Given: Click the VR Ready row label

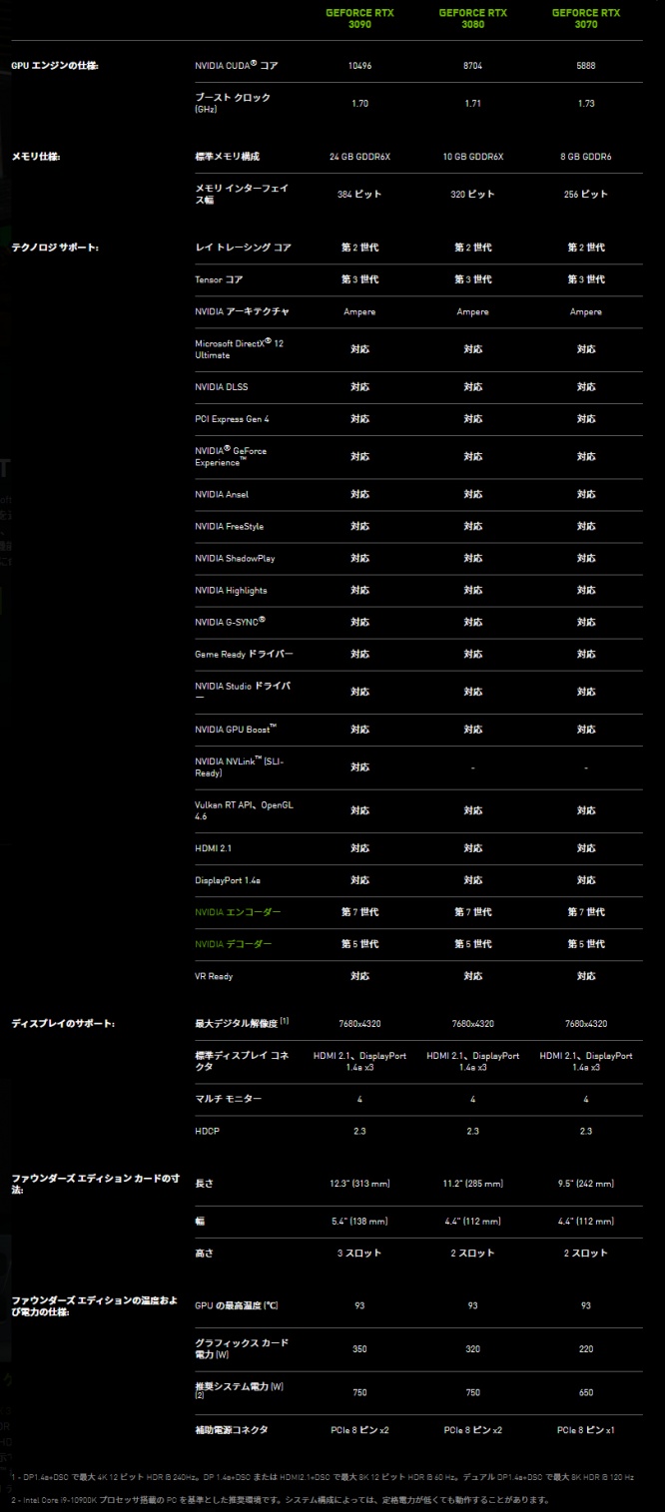Looking at the screenshot, I should pyautogui.click(x=214, y=976).
